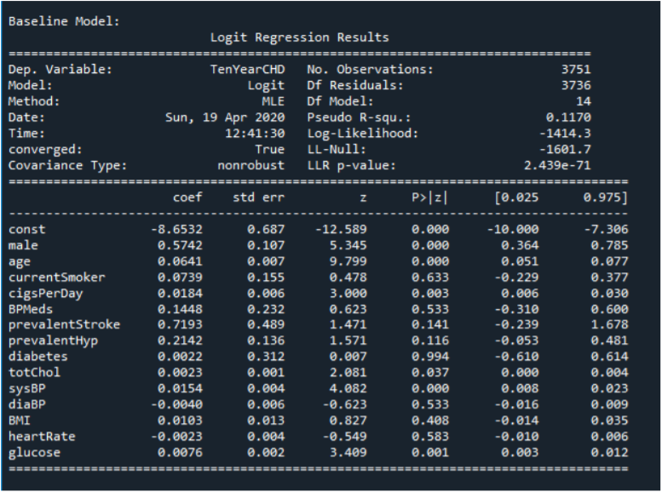Click the prevalentStroke row label
This screenshot has height=492, width=662.
pos(64,324)
